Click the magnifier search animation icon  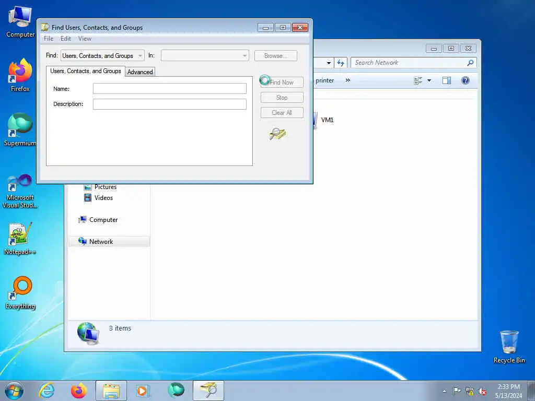pyautogui.click(x=277, y=134)
